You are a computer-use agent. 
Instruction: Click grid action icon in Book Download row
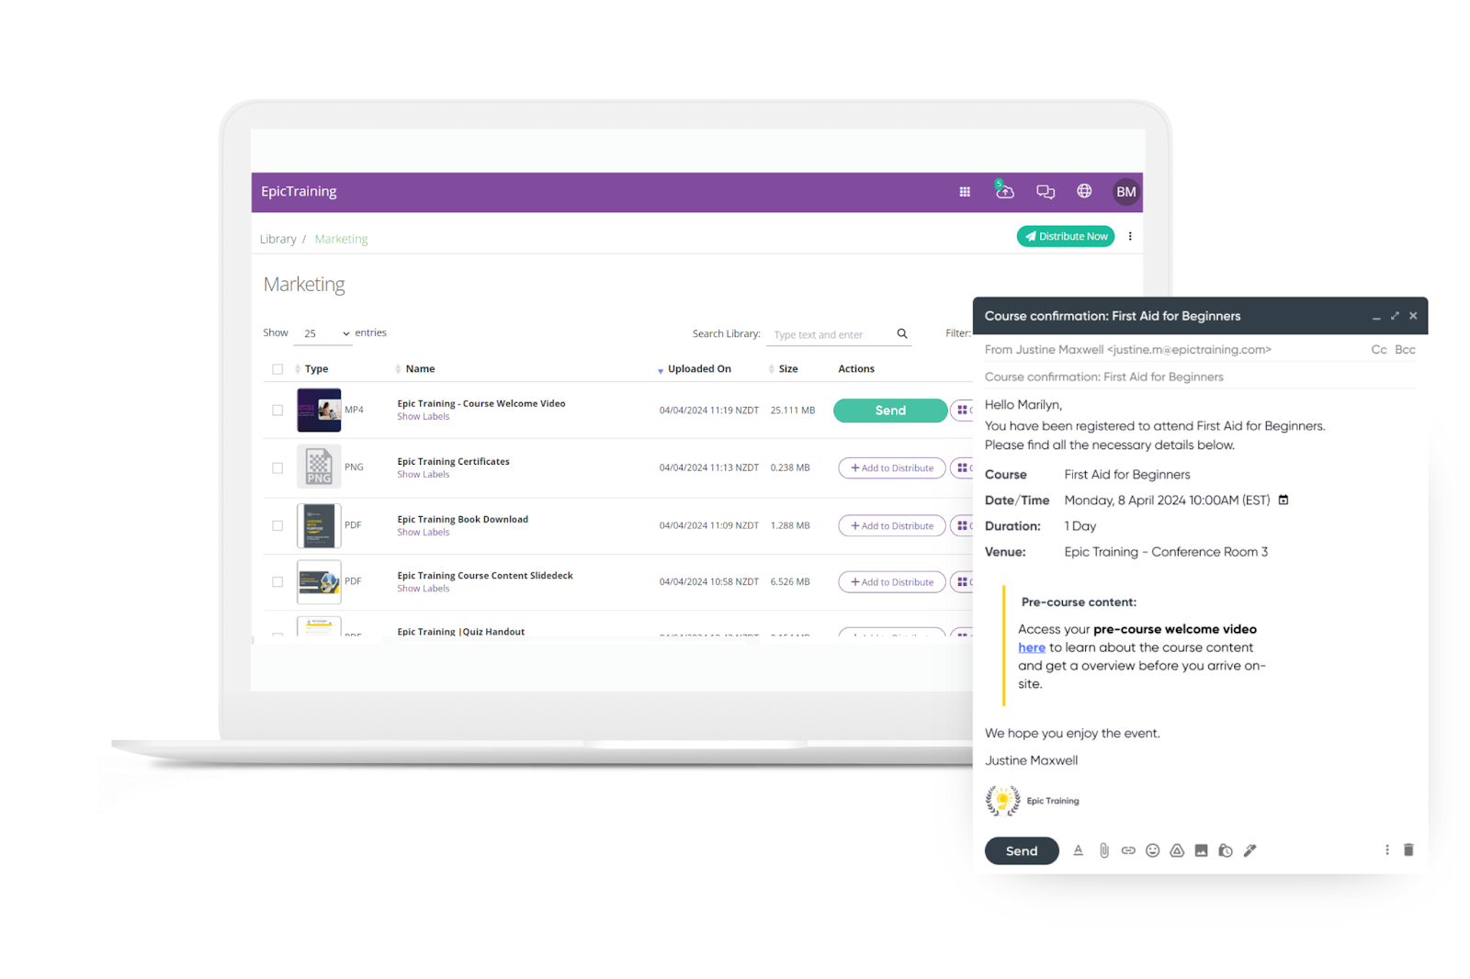961,525
